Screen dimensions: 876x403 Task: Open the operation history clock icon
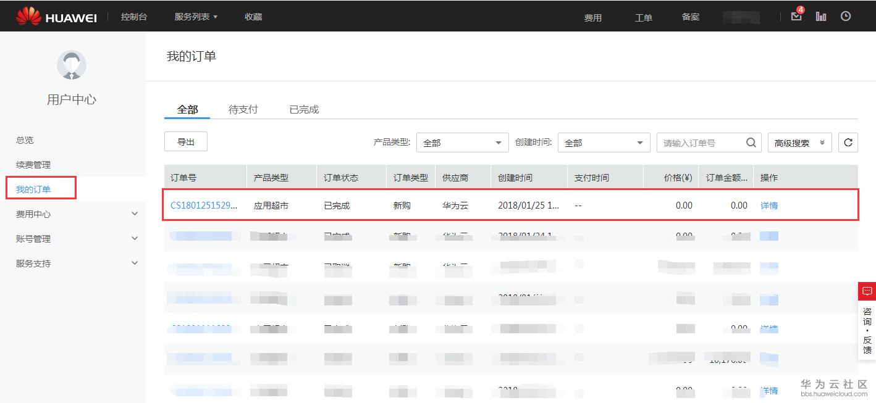tap(846, 16)
